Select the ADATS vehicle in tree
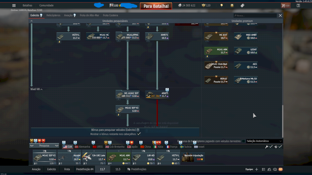Image resolution: width=312 pixels, height=175 pixels. pyautogui.click(x=157, y=94)
